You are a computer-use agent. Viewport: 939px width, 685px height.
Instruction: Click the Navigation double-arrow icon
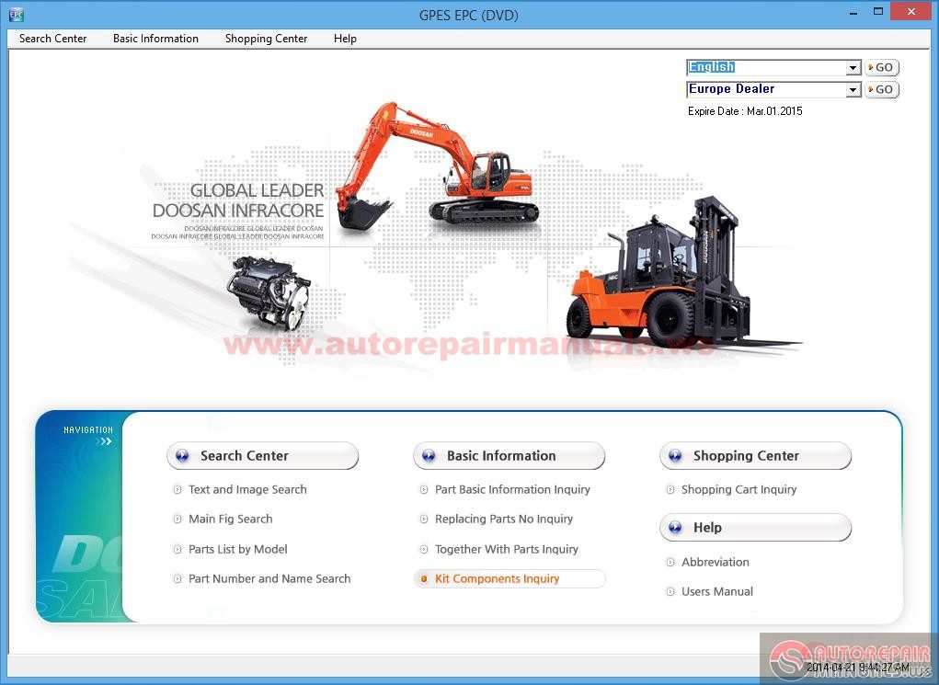(x=104, y=442)
